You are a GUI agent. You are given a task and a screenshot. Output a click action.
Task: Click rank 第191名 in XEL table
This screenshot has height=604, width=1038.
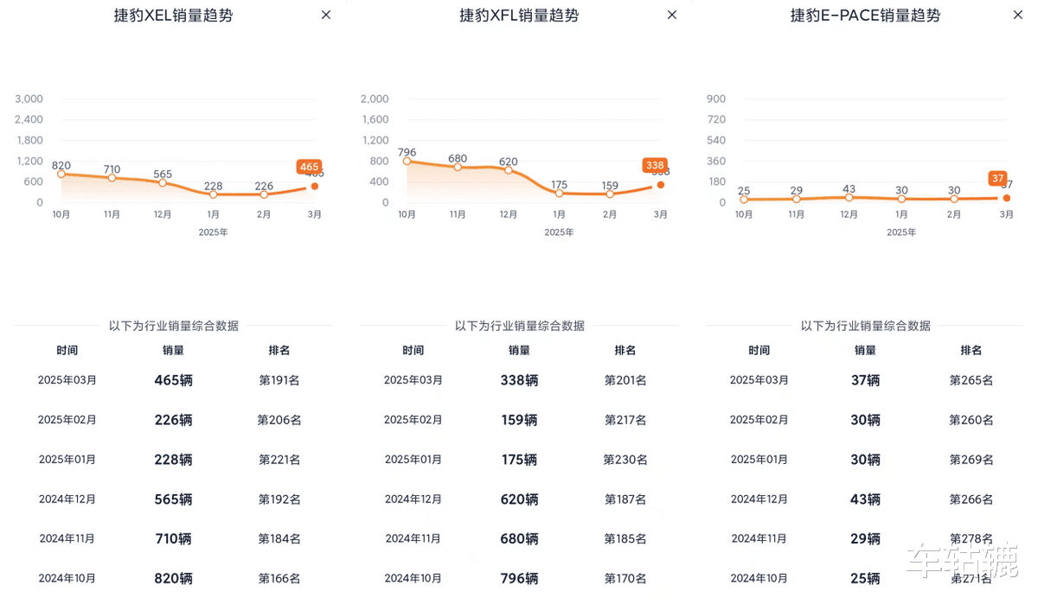279,380
